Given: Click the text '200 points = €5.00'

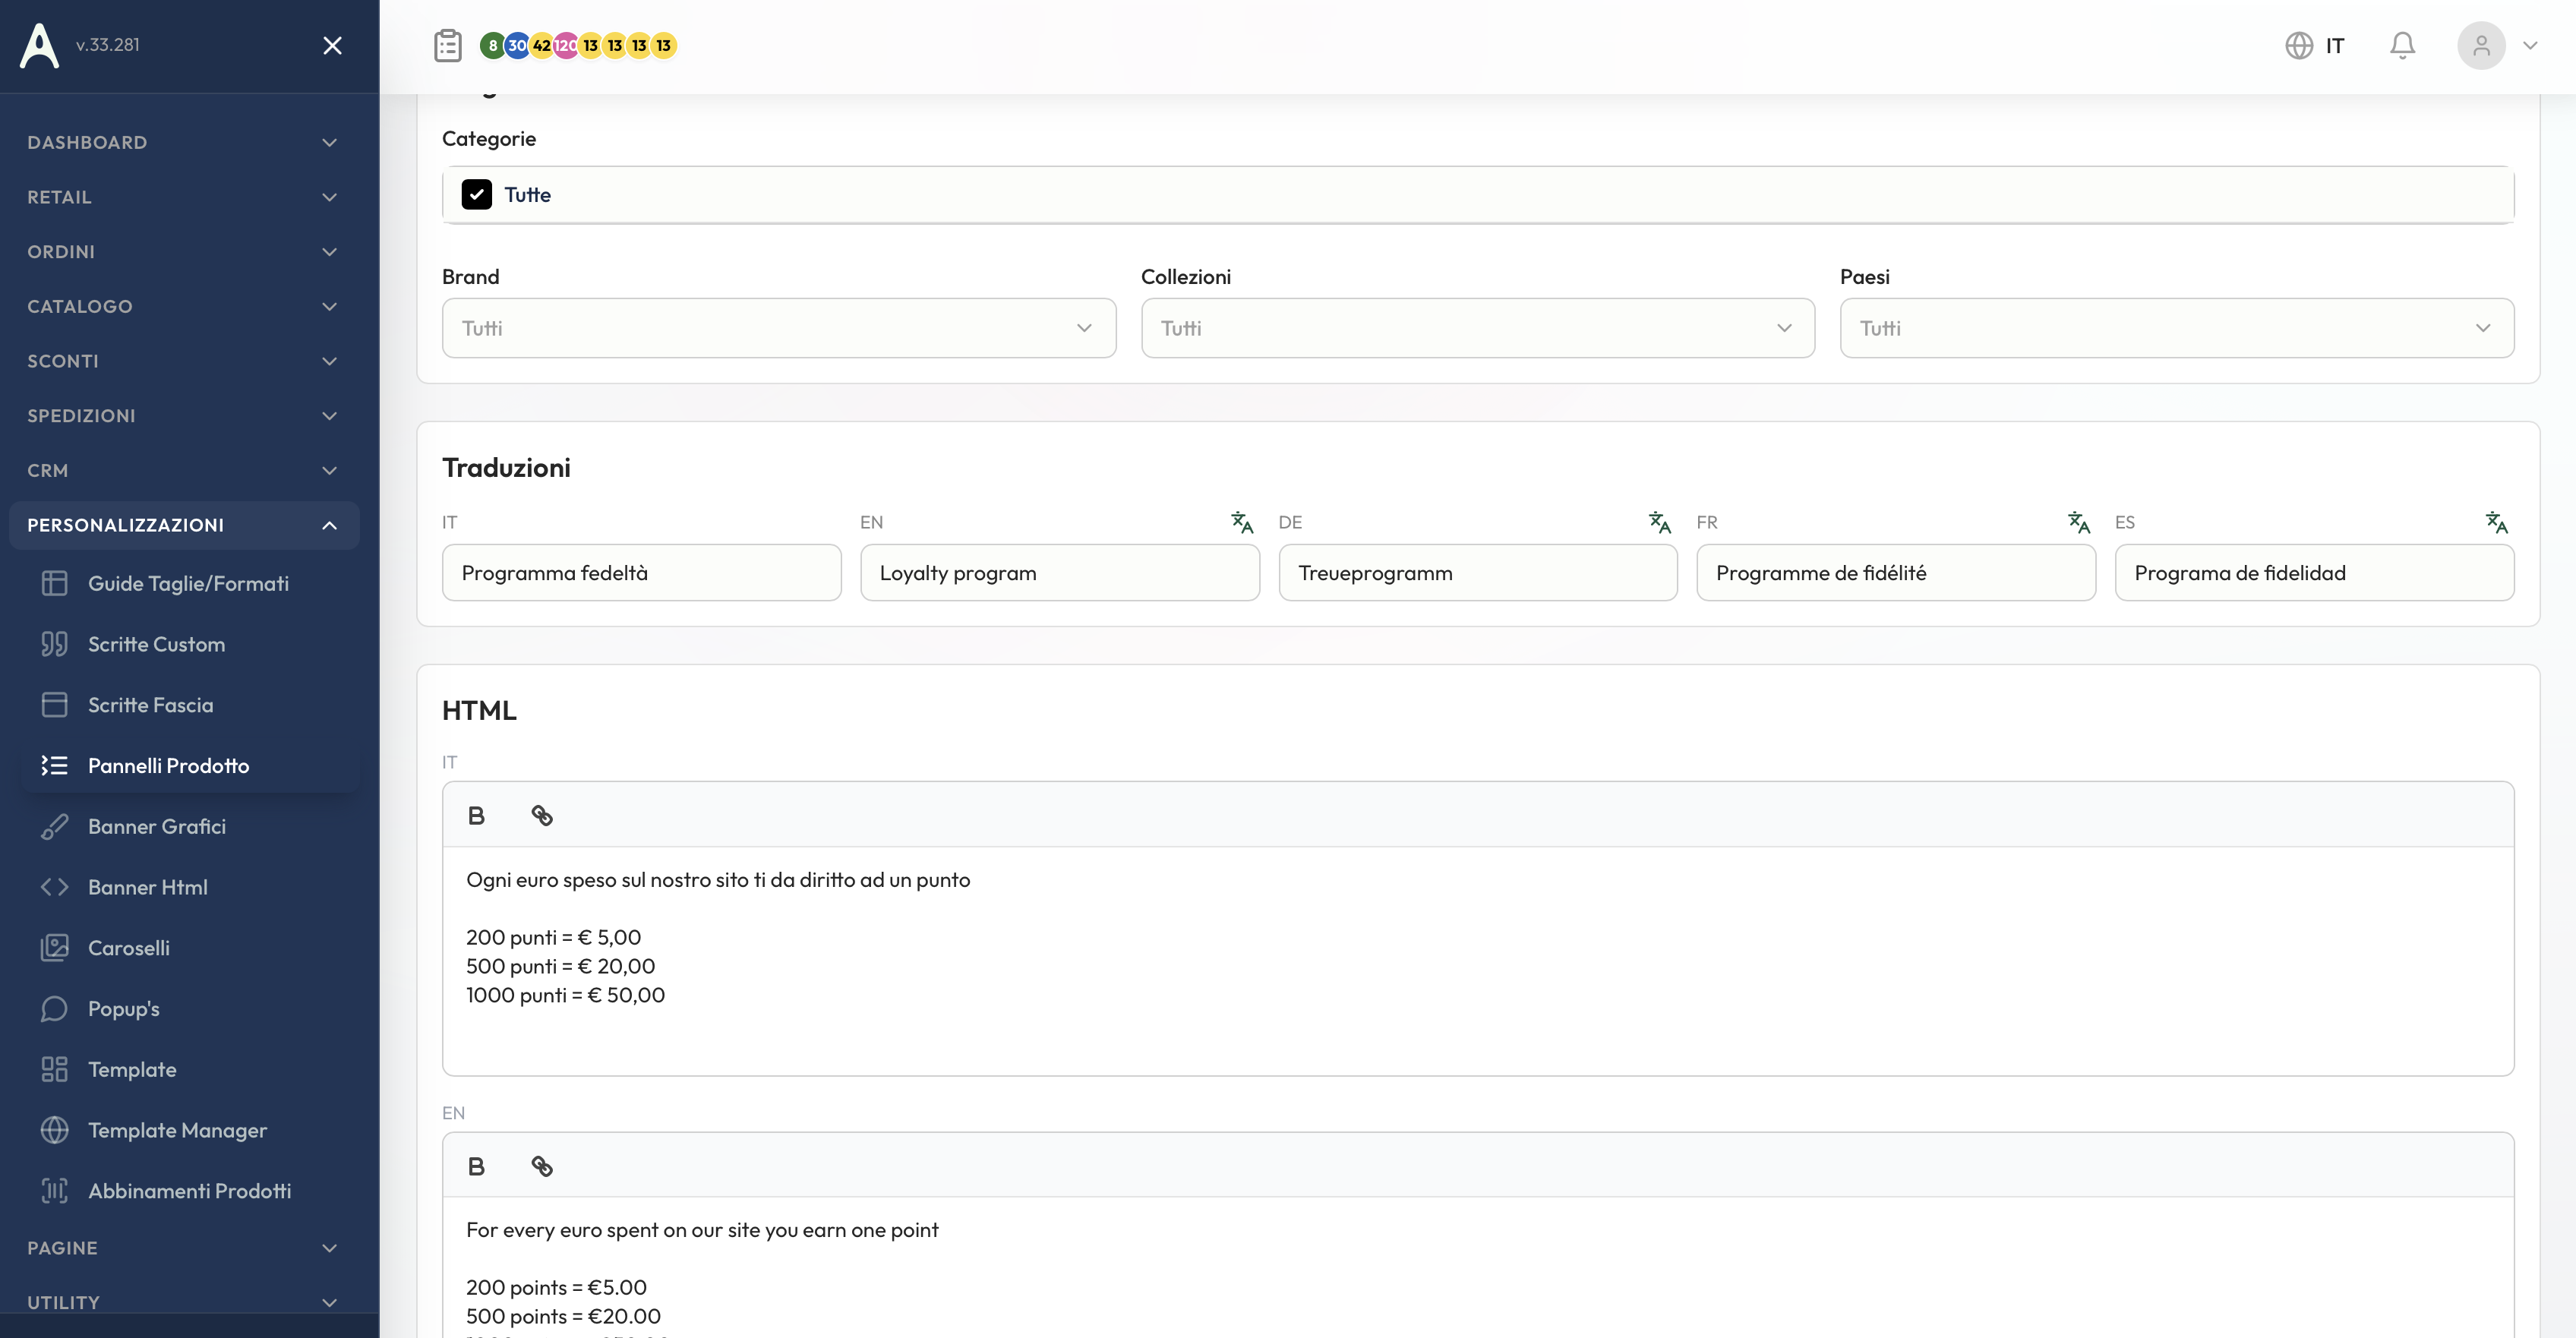Looking at the screenshot, I should [x=557, y=1288].
